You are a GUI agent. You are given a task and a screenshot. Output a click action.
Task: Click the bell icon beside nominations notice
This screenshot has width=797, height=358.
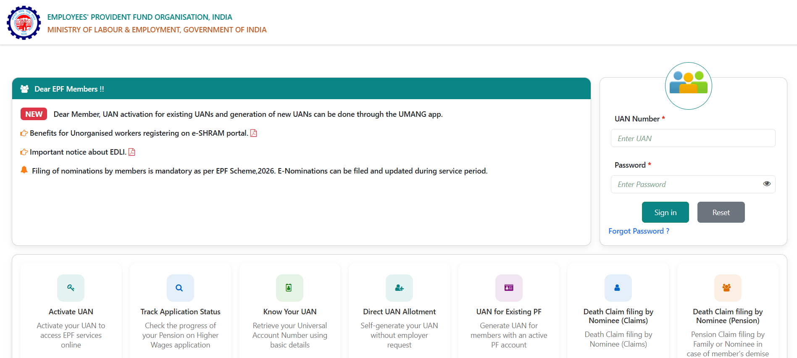click(24, 170)
